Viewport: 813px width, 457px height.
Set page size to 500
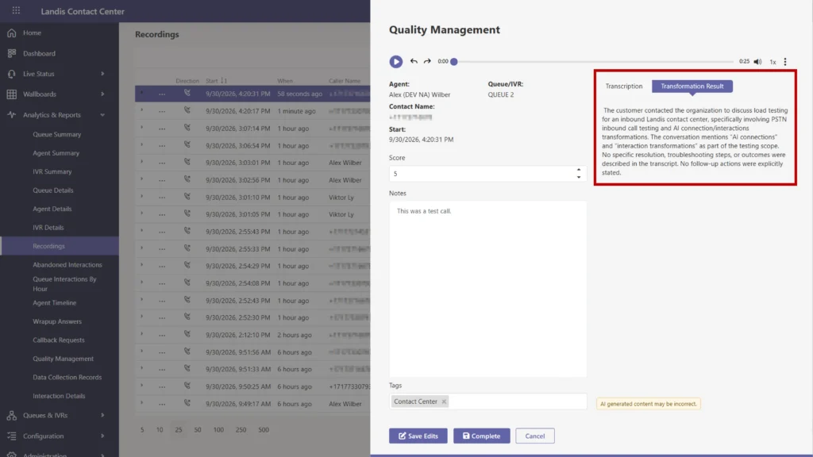click(x=264, y=429)
